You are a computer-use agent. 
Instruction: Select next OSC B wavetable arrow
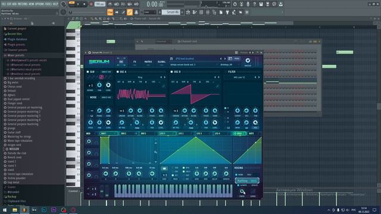click(x=218, y=77)
